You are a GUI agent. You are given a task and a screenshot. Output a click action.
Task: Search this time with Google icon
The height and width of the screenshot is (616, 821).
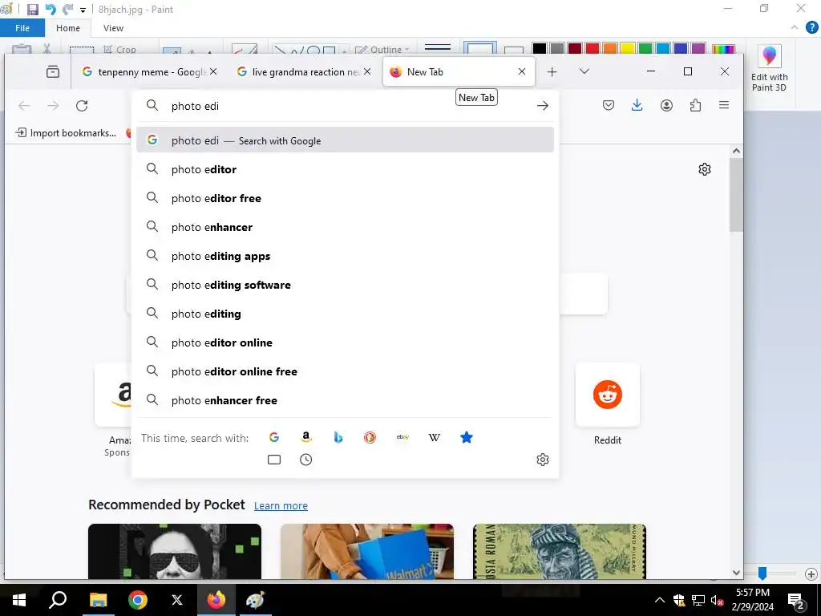coord(274,437)
